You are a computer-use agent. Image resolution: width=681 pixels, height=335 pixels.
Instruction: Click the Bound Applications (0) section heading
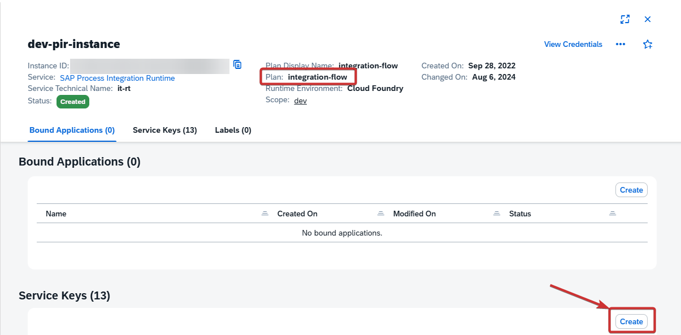pyautogui.click(x=80, y=162)
